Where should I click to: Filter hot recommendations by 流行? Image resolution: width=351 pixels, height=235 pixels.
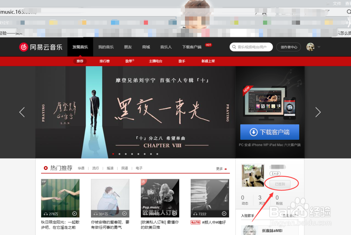(x=95, y=169)
